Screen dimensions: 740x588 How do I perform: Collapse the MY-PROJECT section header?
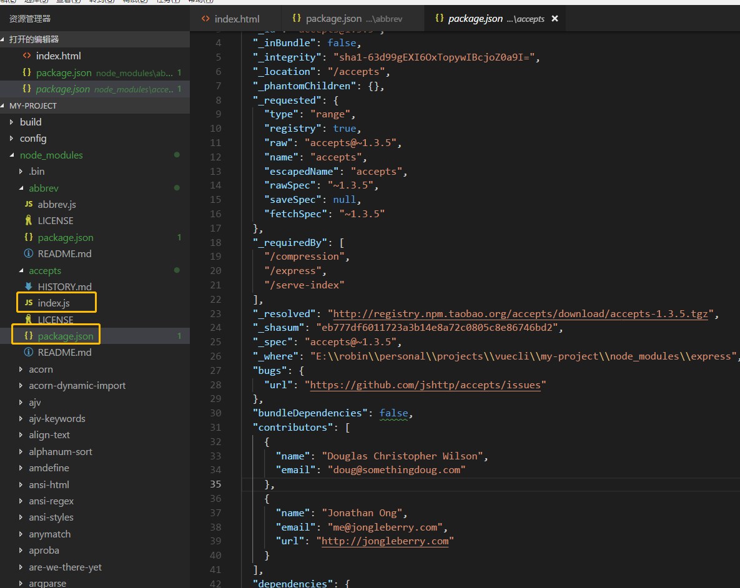point(32,105)
